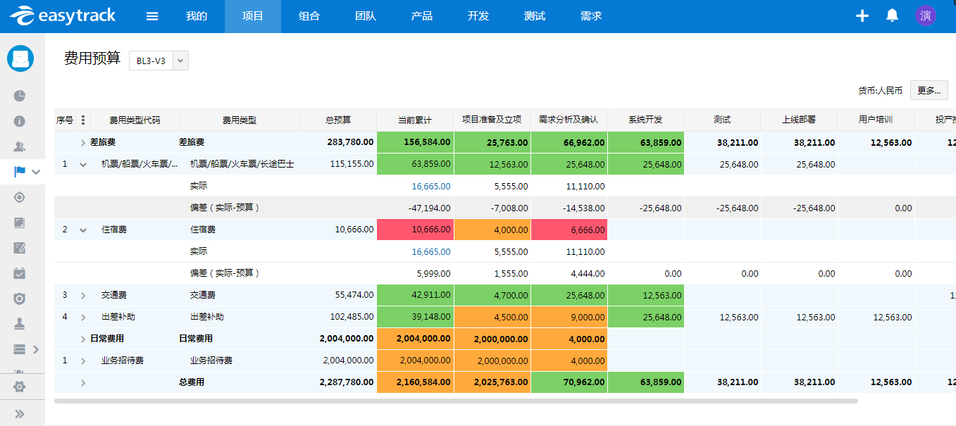Open the team members icon in sidebar
Image resolution: width=956 pixels, height=426 pixels.
pyautogui.click(x=20, y=146)
